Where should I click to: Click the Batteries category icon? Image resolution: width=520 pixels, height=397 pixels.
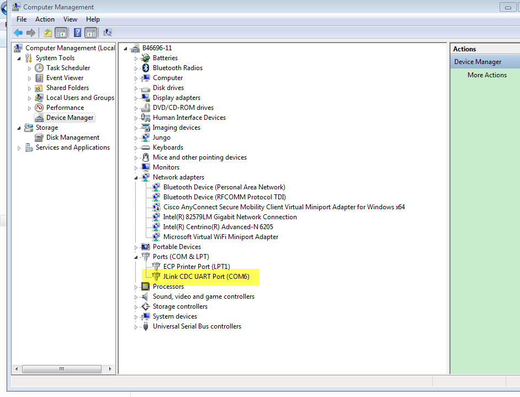tap(145, 58)
